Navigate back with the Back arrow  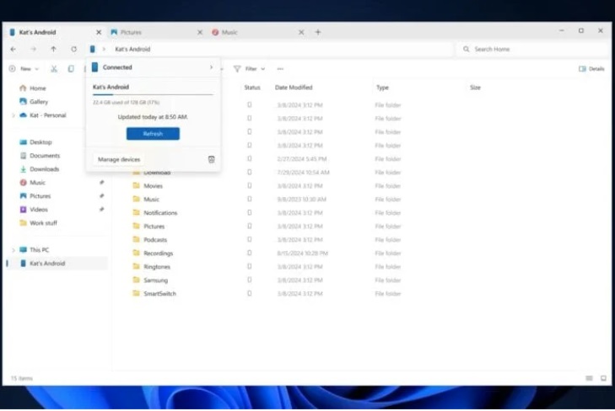point(13,50)
